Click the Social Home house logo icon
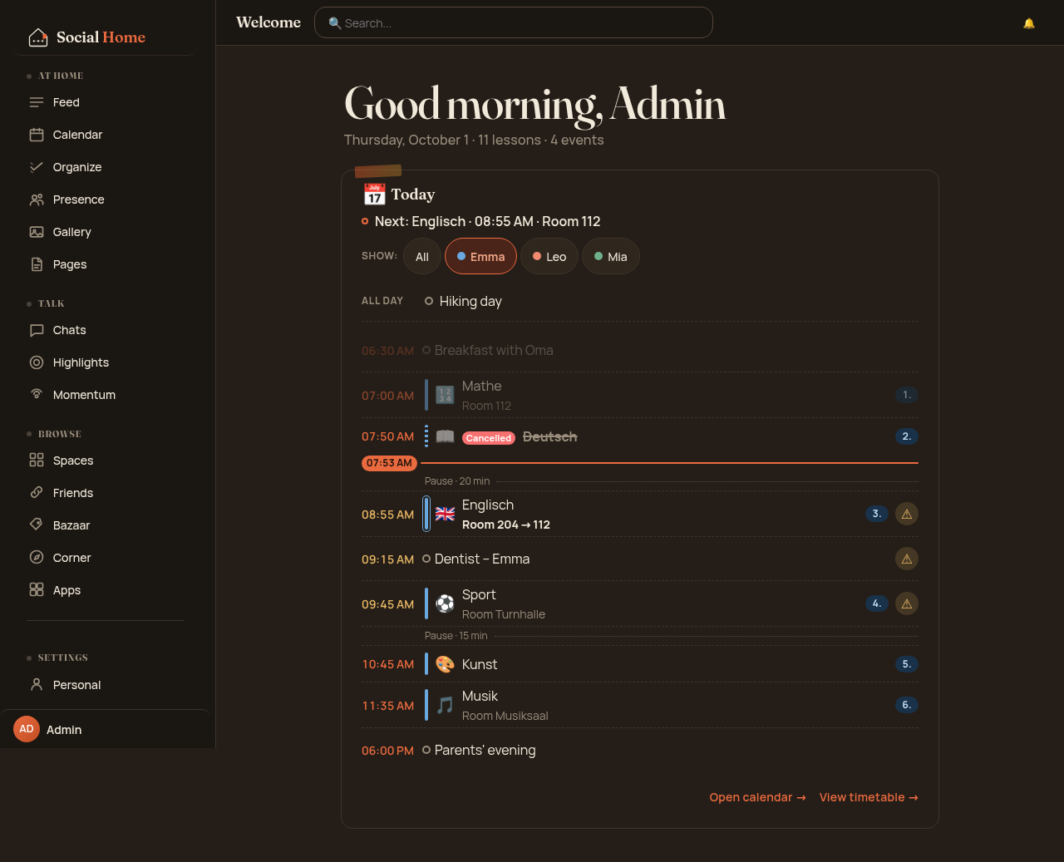The height and width of the screenshot is (862, 1064). point(38,37)
